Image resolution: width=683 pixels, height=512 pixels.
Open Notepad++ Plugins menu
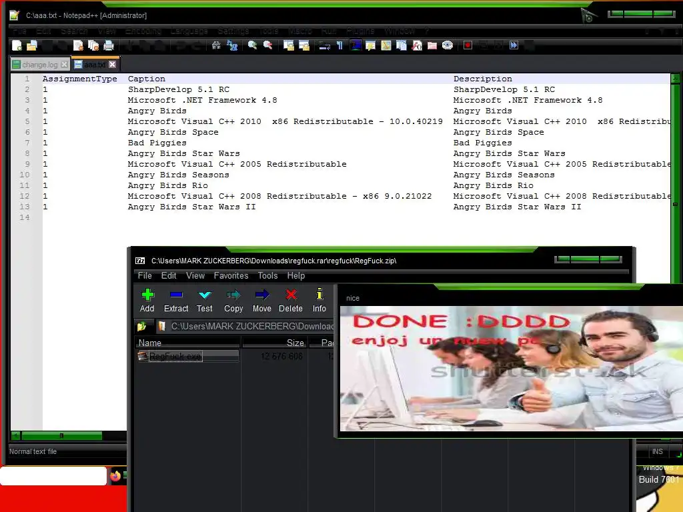(x=360, y=31)
